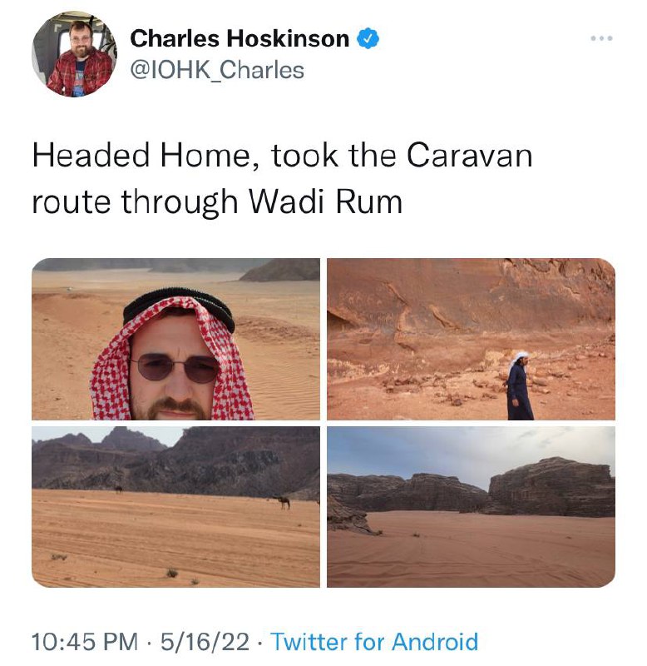This screenshot has height=666, width=647.
Task: Open the cloudy sky rock formations photo
Action: (471, 507)
